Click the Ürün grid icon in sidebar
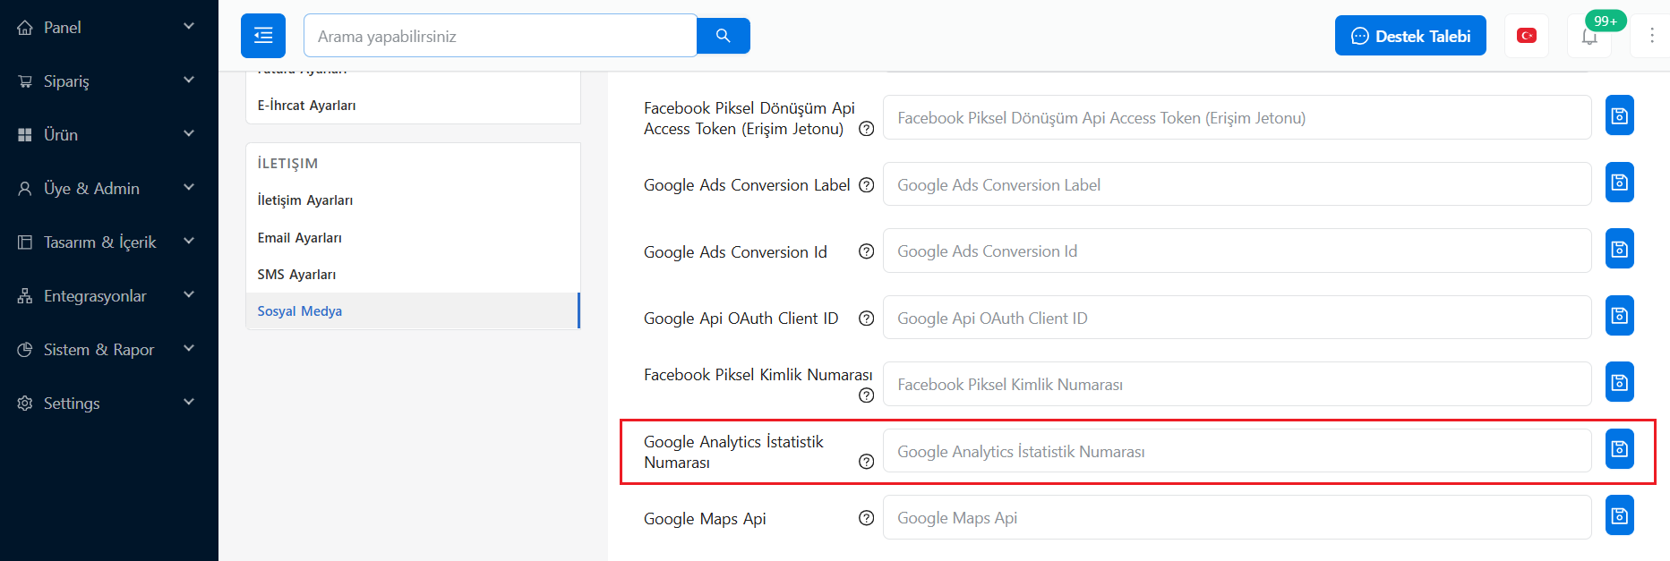The height and width of the screenshot is (561, 1670). pyautogui.click(x=25, y=135)
